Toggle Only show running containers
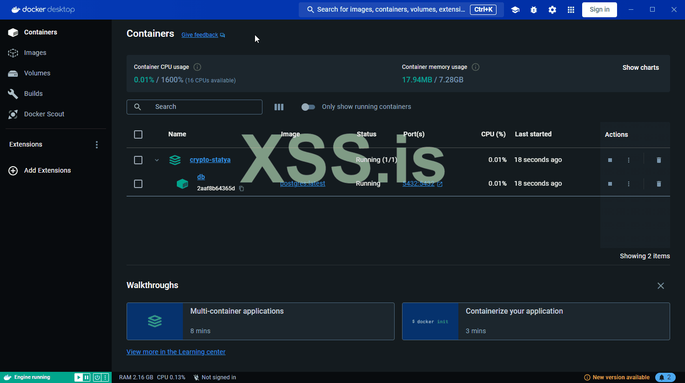This screenshot has width=685, height=383. coord(308,107)
